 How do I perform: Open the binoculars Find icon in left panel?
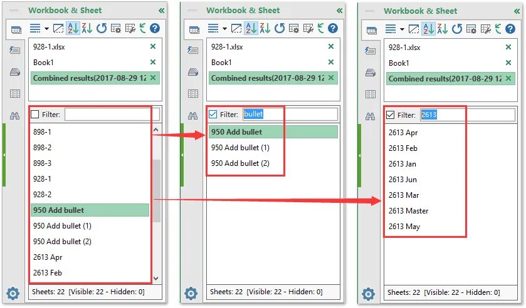click(15, 116)
